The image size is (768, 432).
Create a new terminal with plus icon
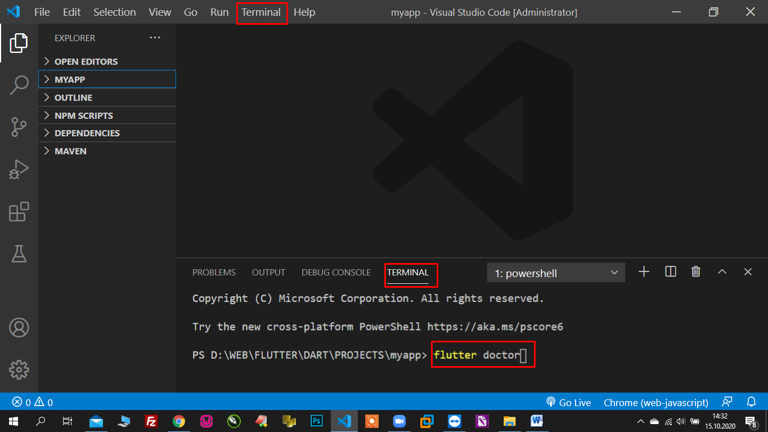coord(644,272)
